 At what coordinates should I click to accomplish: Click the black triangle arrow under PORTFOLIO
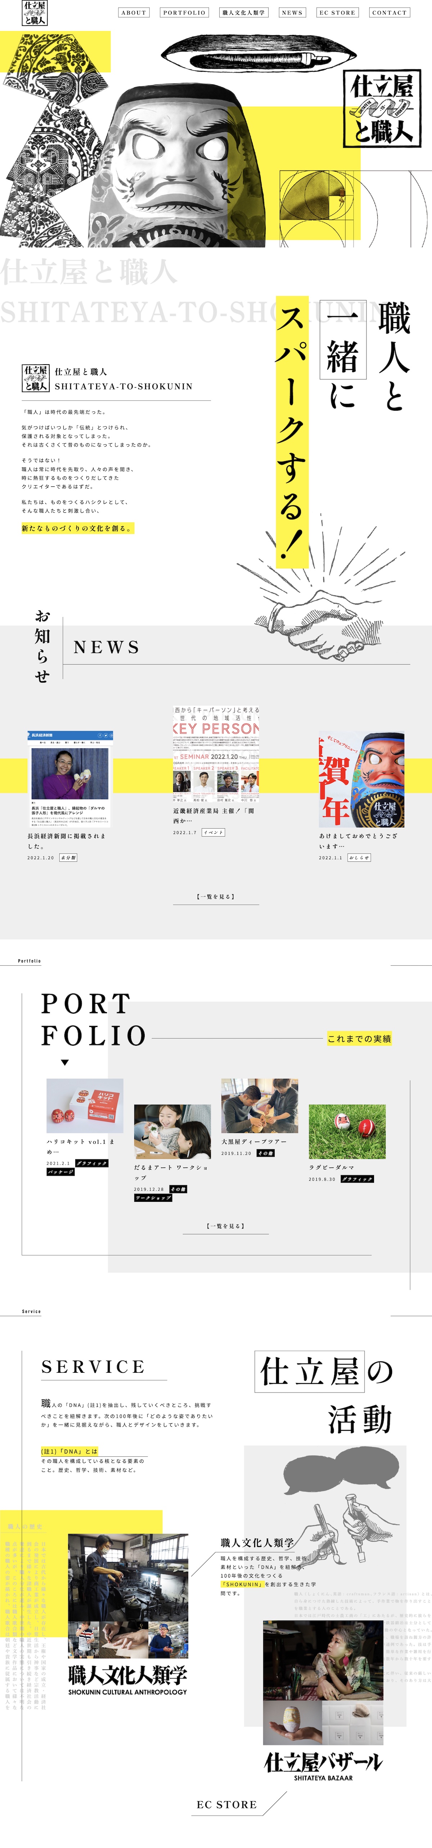pos(64,1062)
